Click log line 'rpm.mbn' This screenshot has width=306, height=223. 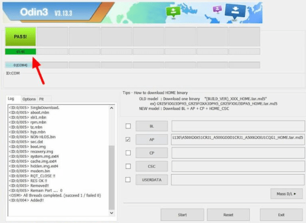[28, 122]
